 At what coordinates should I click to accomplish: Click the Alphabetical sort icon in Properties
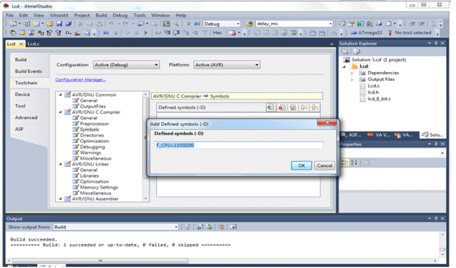(354, 162)
